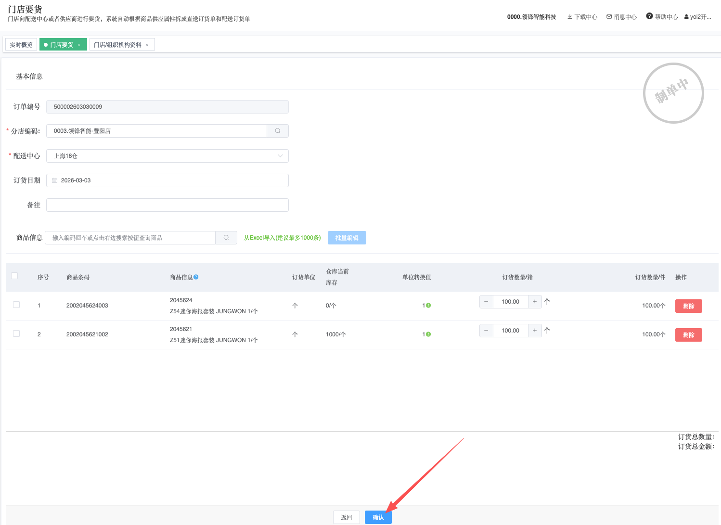The width and height of the screenshot is (721, 525).
Task: Open the 订货日期 date picker
Action: pos(167,180)
